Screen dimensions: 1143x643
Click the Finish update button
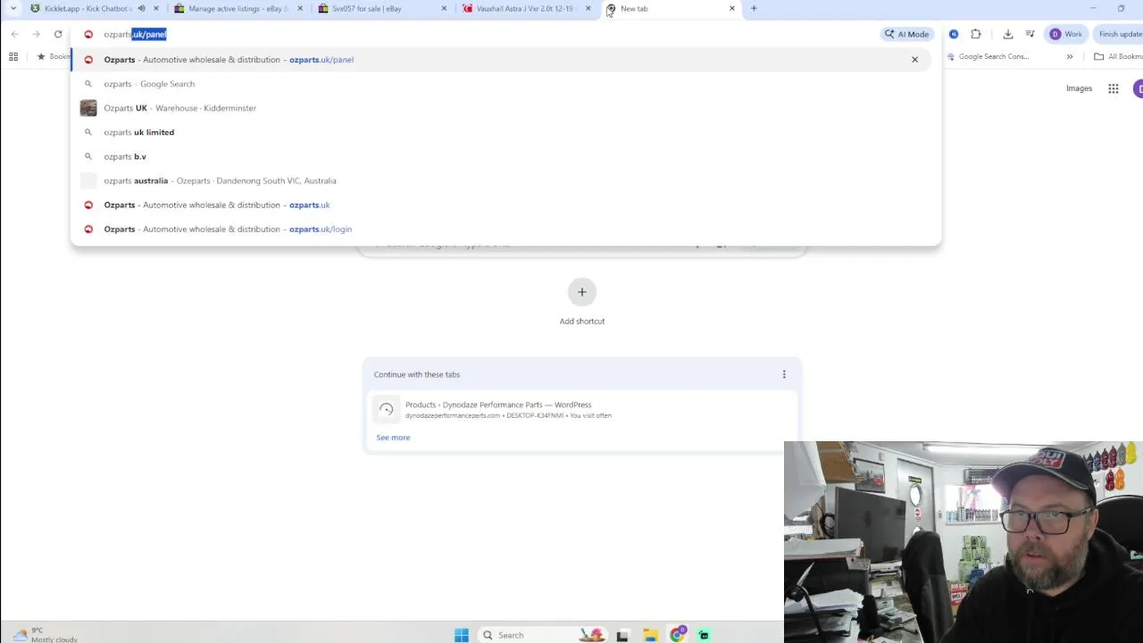pyautogui.click(x=1120, y=34)
